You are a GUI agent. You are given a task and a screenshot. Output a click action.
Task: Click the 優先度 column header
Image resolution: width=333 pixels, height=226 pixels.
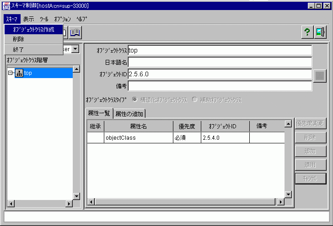tap(187, 126)
